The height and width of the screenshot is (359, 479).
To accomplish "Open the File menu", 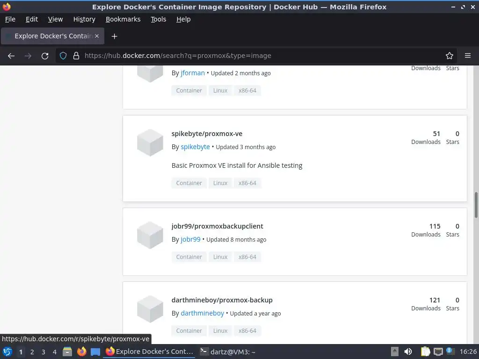I will coord(10,19).
